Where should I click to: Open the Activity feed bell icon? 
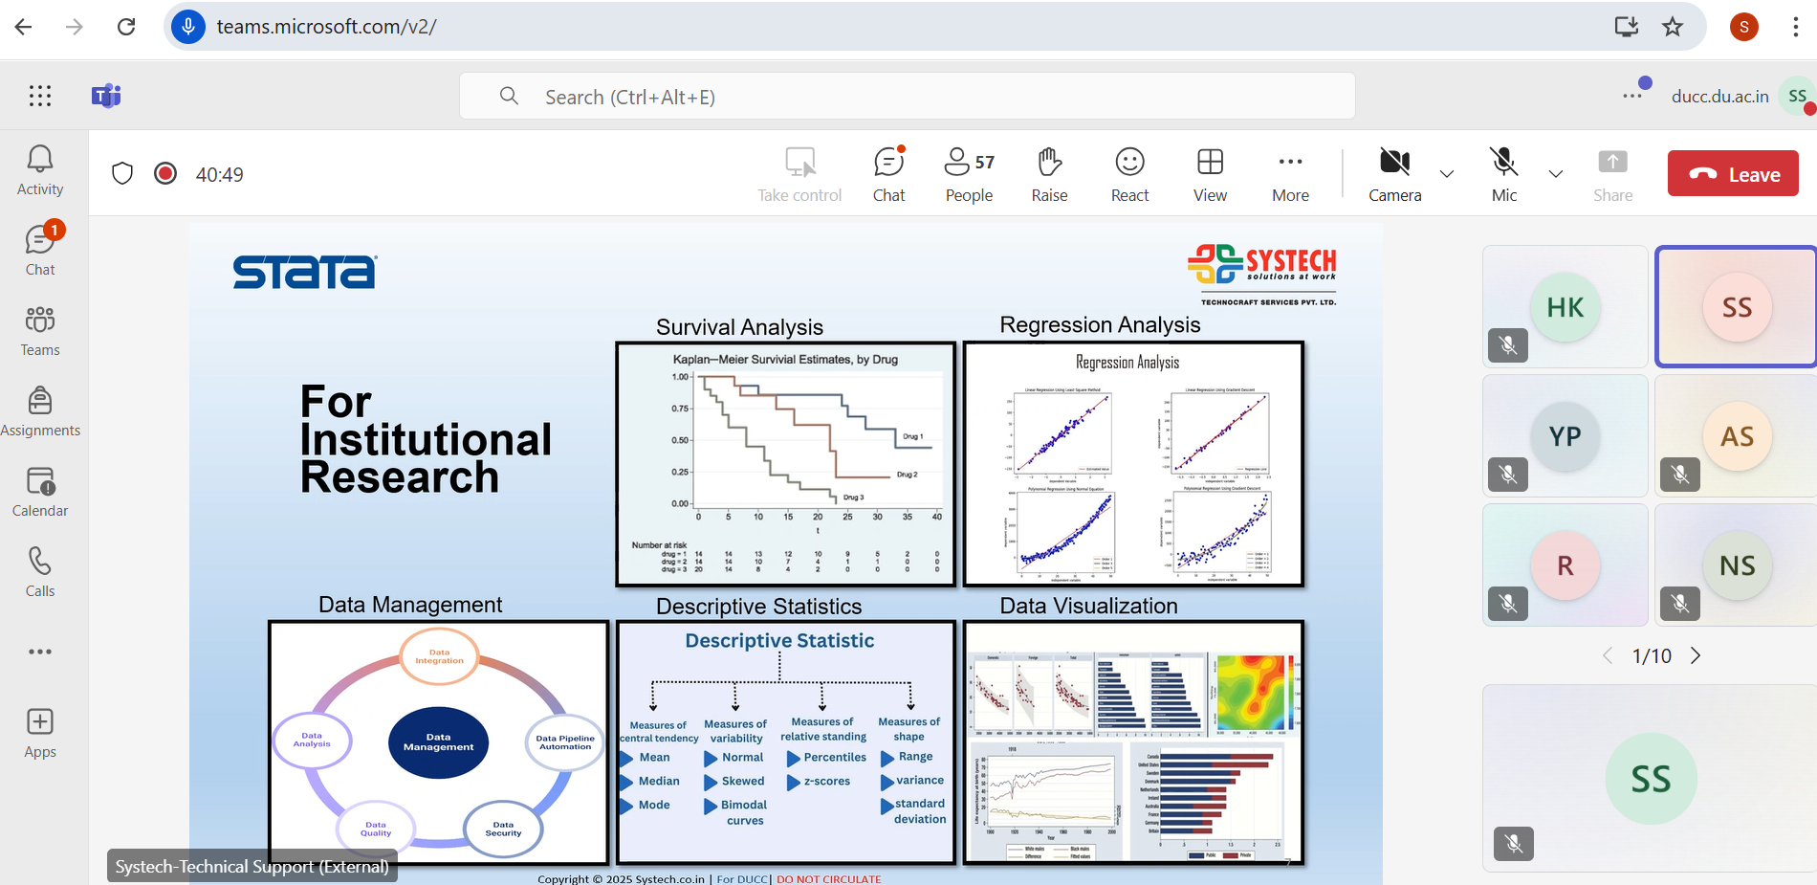tap(40, 170)
